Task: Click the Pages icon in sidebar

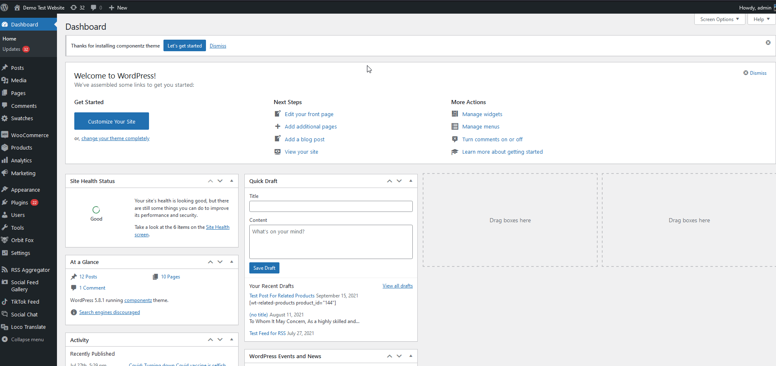Action: pyautogui.click(x=5, y=93)
